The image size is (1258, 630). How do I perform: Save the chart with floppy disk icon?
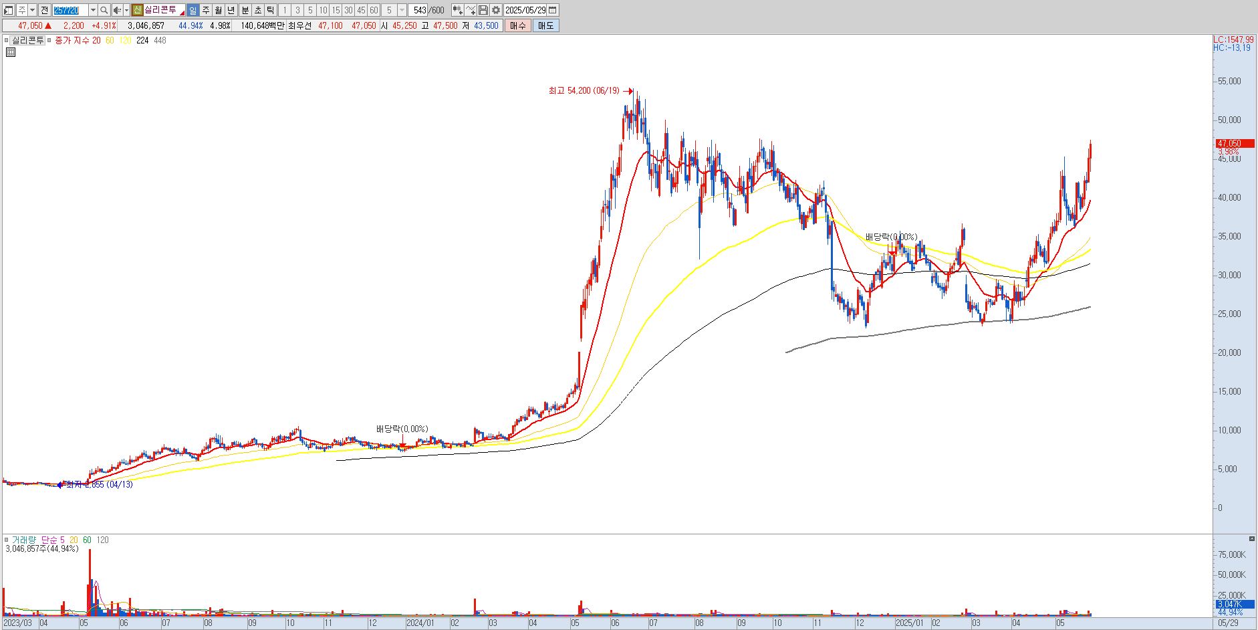[x=483, y=10]
